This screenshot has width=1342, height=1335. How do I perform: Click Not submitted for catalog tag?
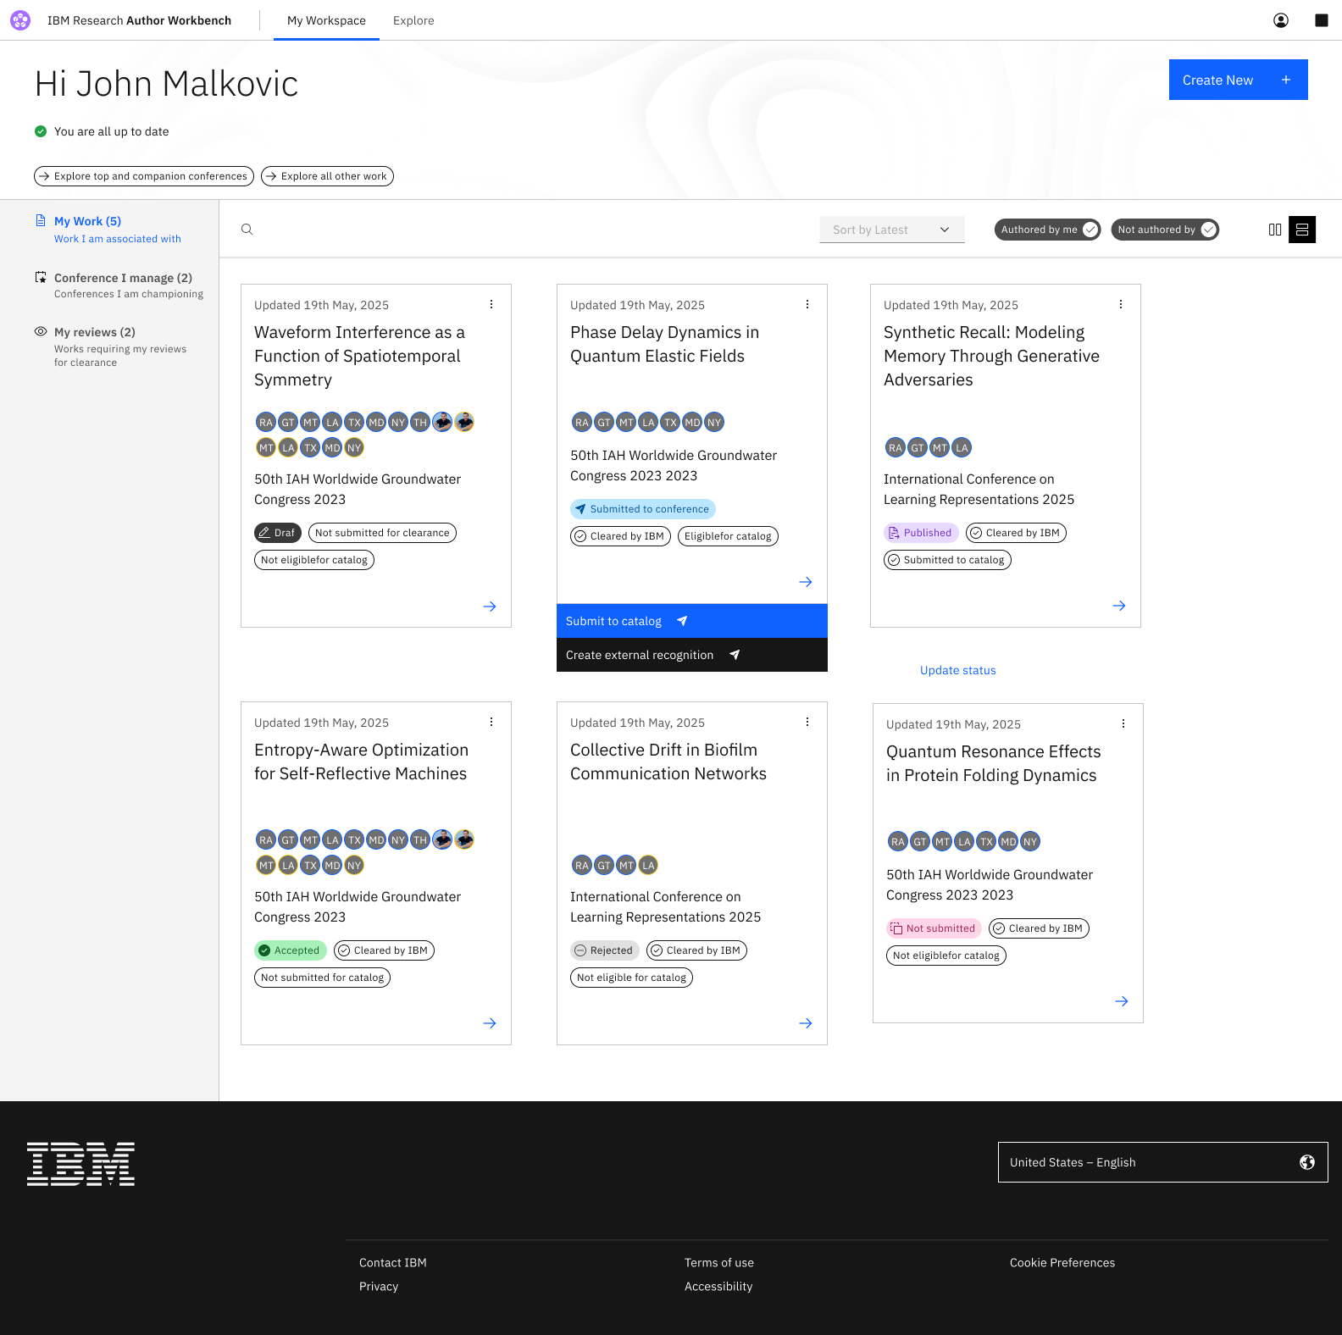pos(322,978)
